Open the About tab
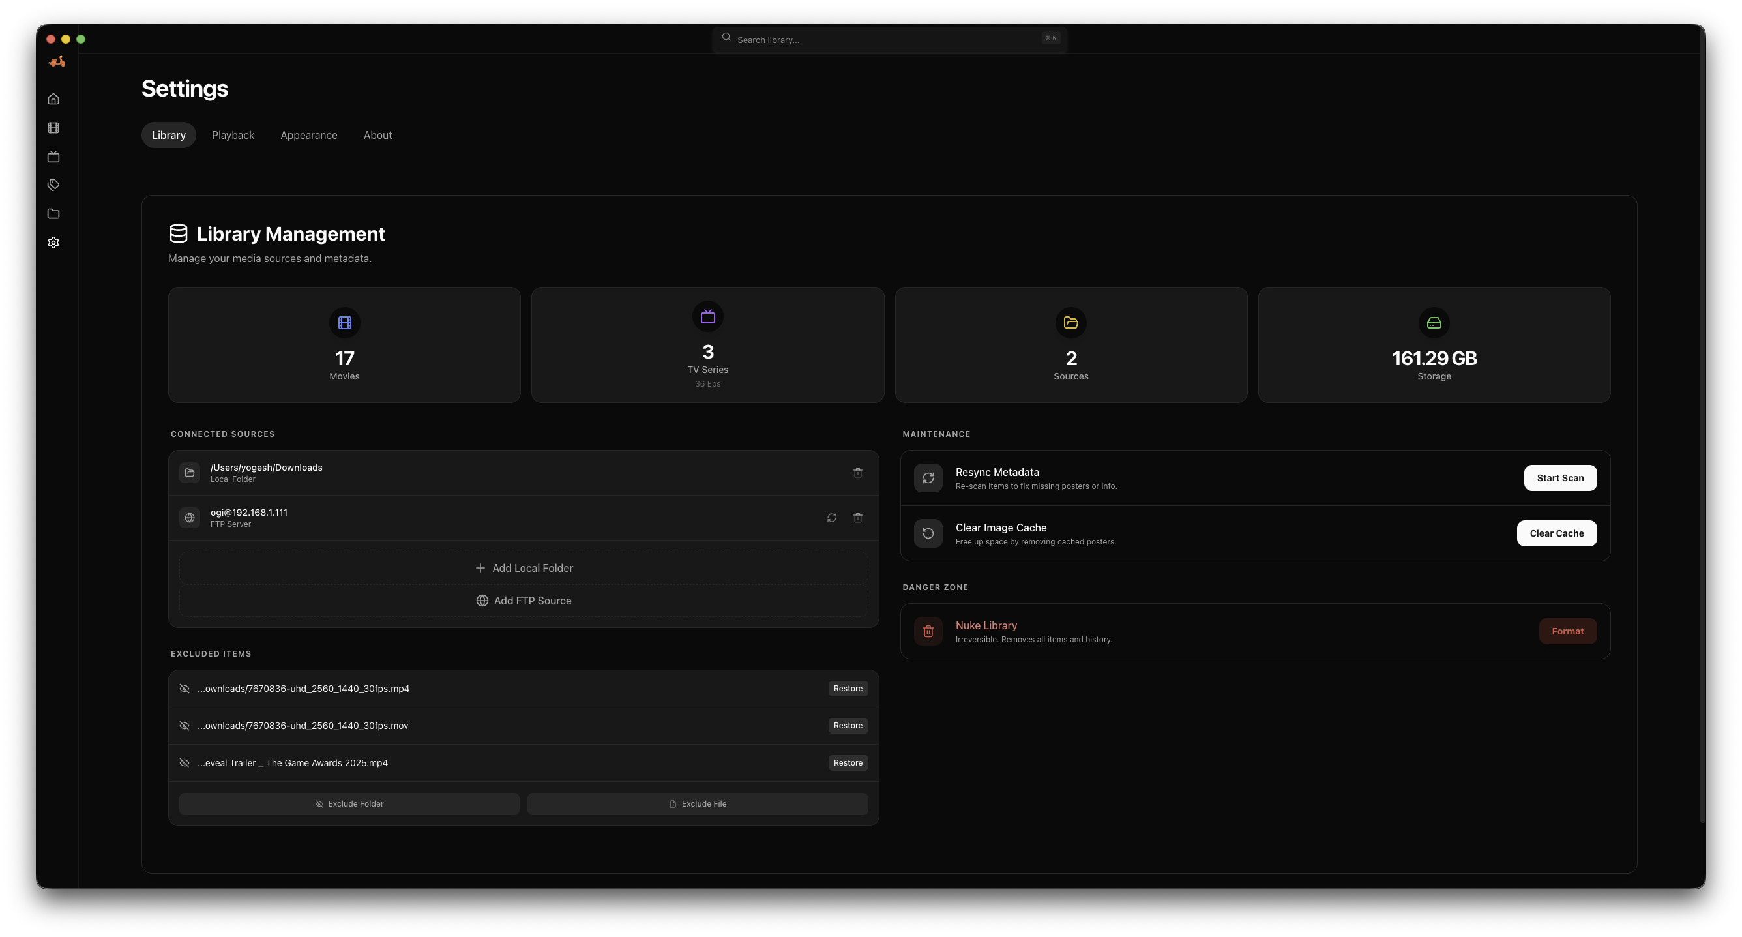1742x937 pixels. click(x=377, y=136)
